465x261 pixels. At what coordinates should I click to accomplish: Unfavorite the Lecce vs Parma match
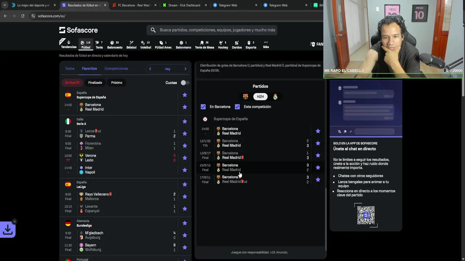click(185, 133)
